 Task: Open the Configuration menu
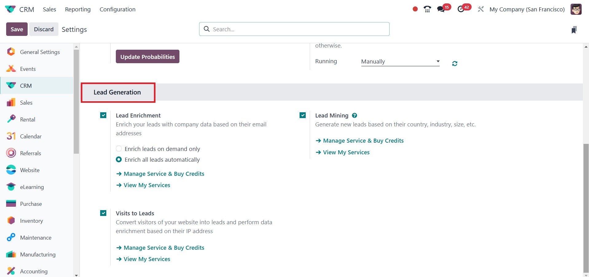(117, 9)
